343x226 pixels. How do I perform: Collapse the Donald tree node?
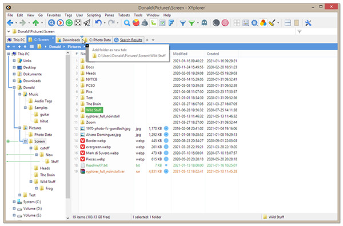(x=14, y=87)
